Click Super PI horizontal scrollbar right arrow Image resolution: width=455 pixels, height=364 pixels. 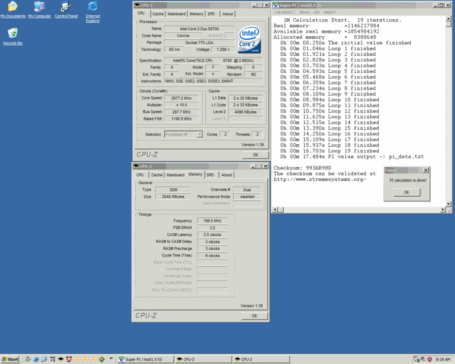[443, 209]
